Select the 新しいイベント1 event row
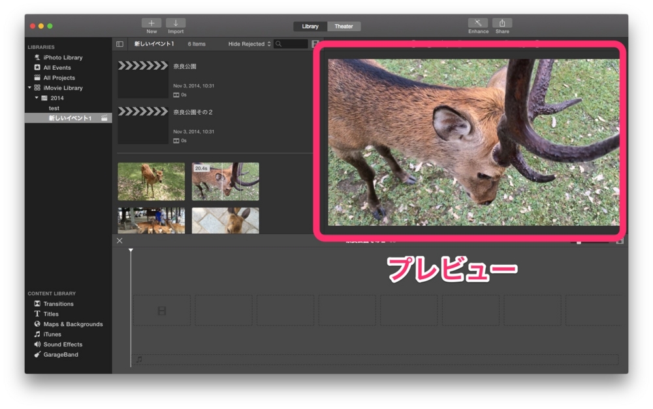The height and width of the screenshot is (409, 653). [x=69, y=118]
